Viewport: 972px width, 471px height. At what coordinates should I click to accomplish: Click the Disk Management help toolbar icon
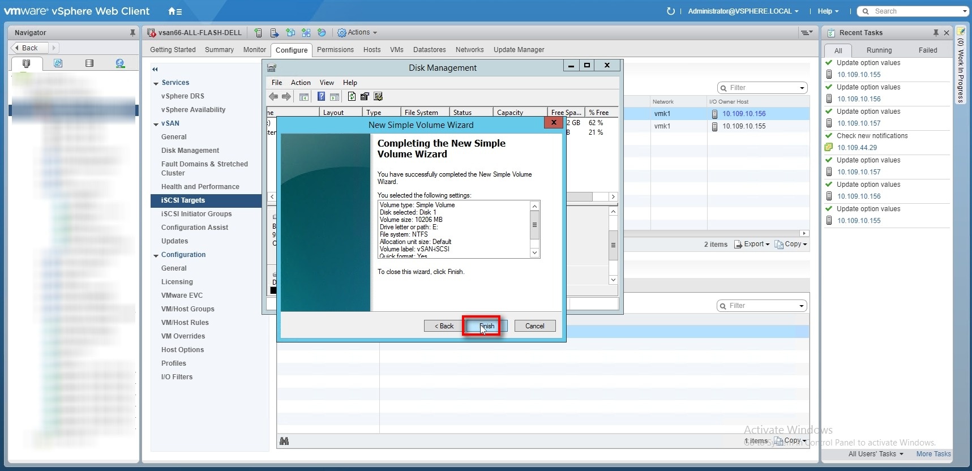[321, 97]
